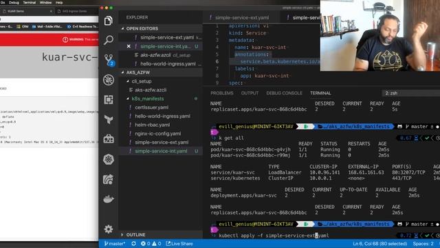
Task: Open the Manage gear at the bottom of the activity bar
Action: pyautogui.click(x=109, y=229)
